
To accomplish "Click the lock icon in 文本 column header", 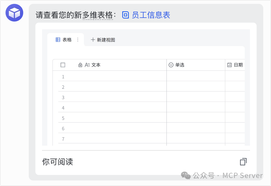I will [80, 65].
